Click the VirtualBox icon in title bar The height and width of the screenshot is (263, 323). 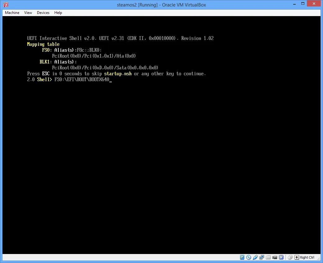[x=6, y=5]
